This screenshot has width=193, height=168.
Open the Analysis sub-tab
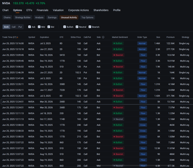[39, 17]
